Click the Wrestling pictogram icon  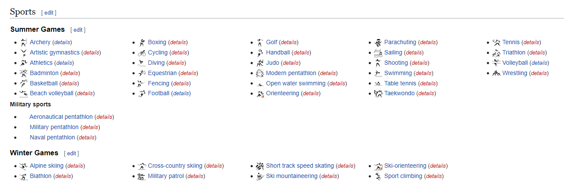click(x=496, y=73)
